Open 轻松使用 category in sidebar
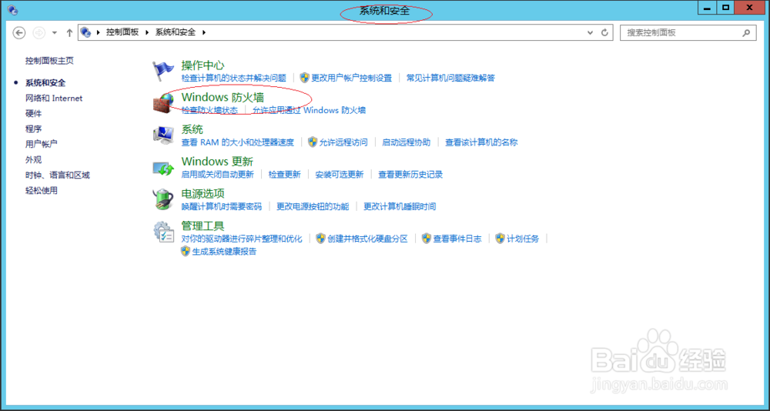This screenshot has width=770, height=411. tap(42, 190)
